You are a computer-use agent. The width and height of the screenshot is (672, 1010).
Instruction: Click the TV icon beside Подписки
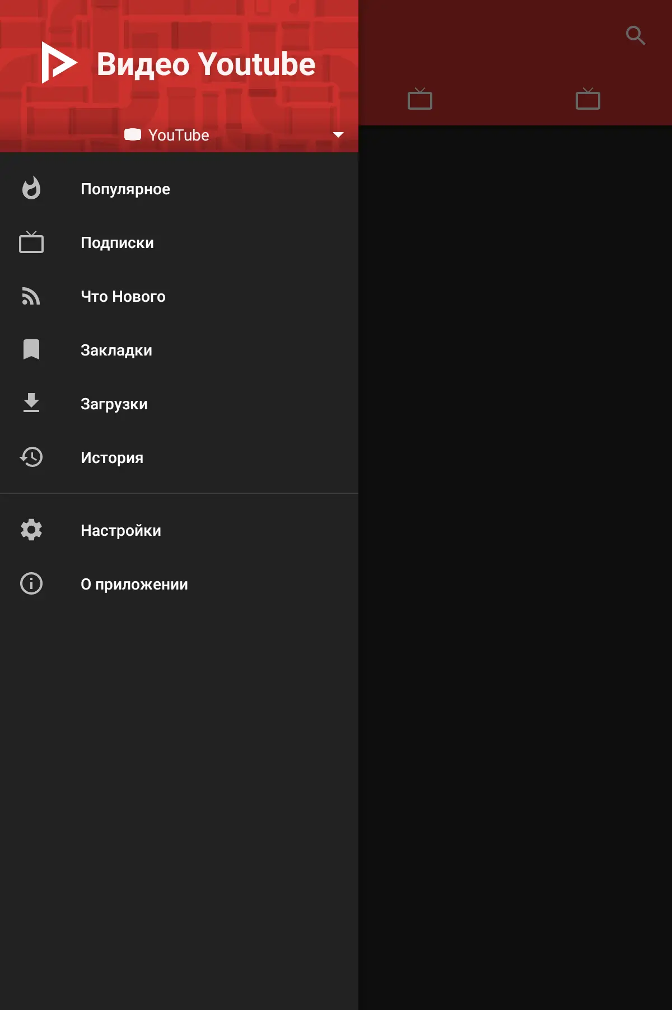pos(31,242)
